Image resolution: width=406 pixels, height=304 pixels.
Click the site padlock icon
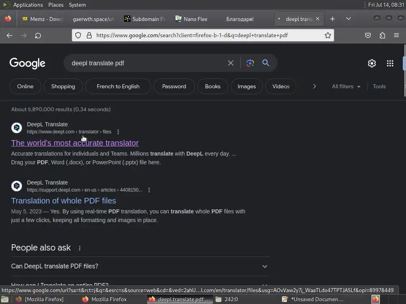coord(89,35)
